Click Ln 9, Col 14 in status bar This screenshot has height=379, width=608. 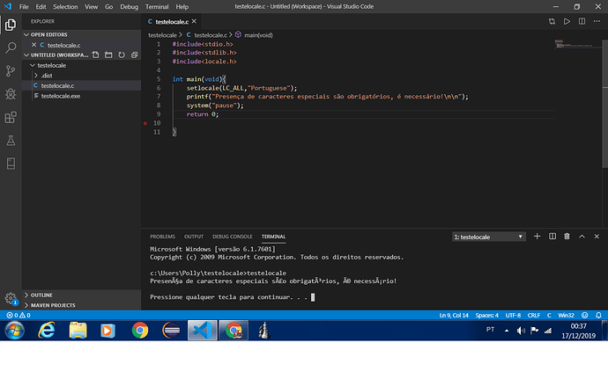(x=454, y=315)
